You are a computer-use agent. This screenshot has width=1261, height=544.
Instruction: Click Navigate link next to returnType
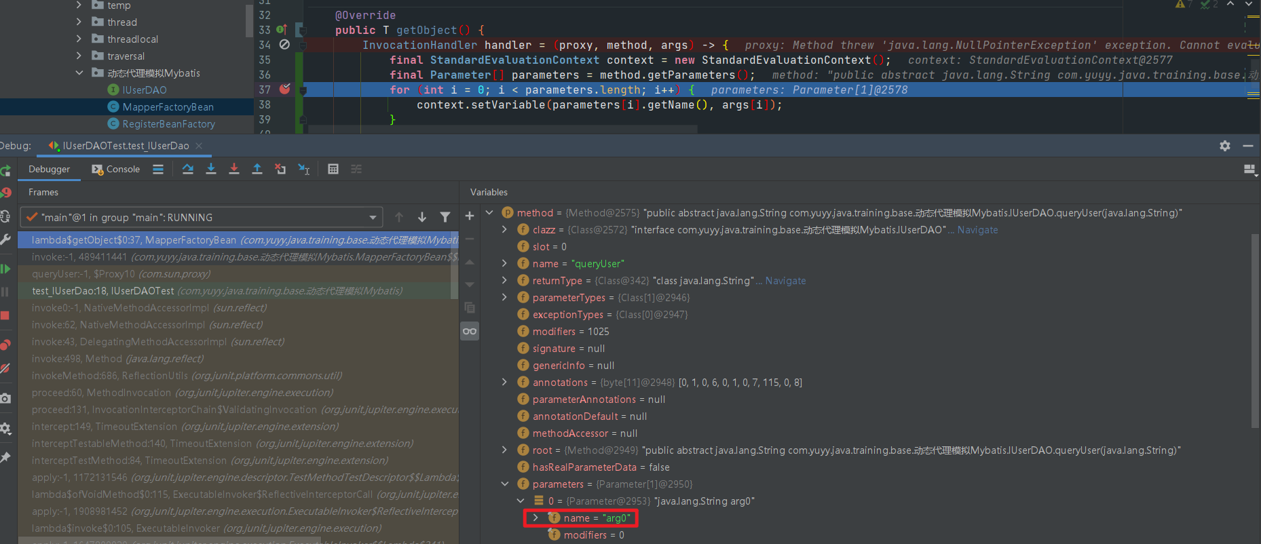tap(785, 281)
